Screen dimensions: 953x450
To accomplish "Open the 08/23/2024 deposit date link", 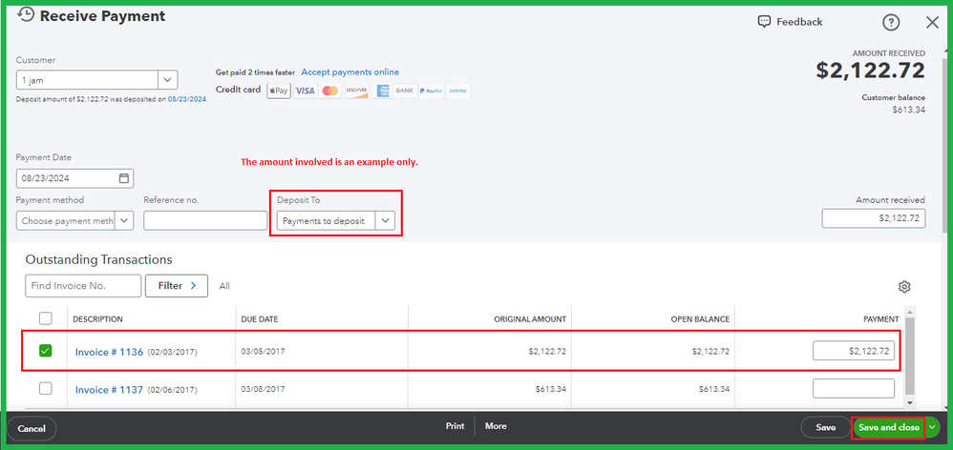I will pos(187,99).
